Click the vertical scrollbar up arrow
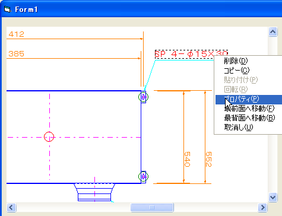 click(273, 31)
